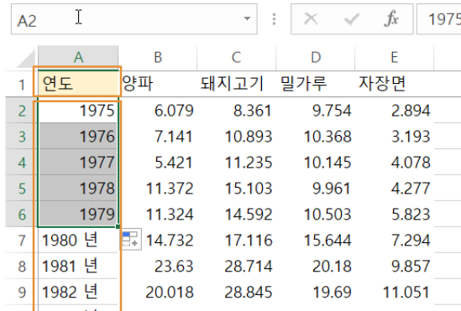The height and width of the screenshot is (311, 461).
Task: Click the formula bar resize dots handle
Action: pyautogui.click(x=274, y=19)
